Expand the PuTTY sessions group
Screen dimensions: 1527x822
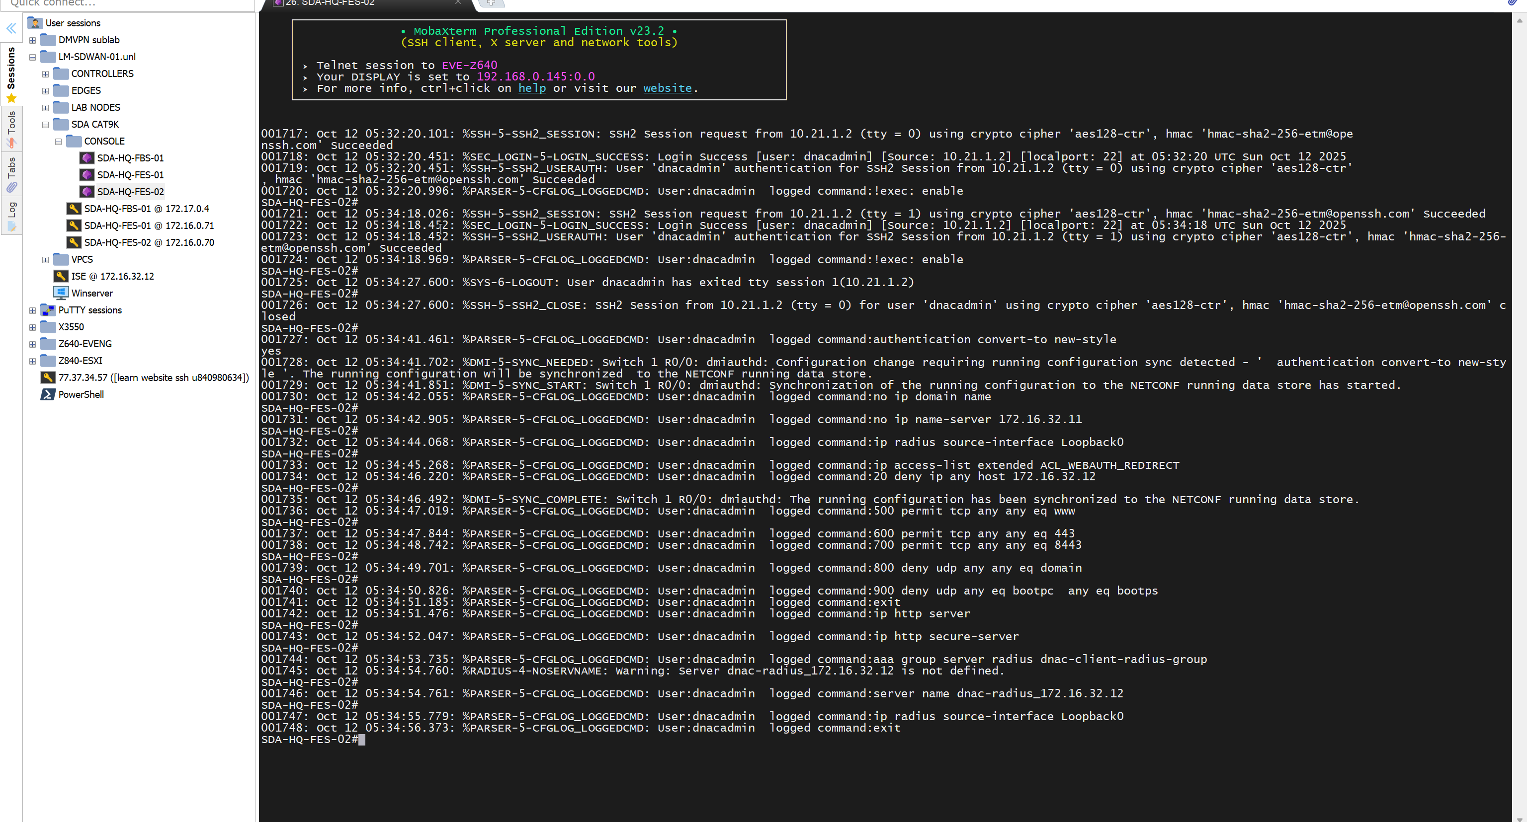pyautogui.click(x=33, y=310)
